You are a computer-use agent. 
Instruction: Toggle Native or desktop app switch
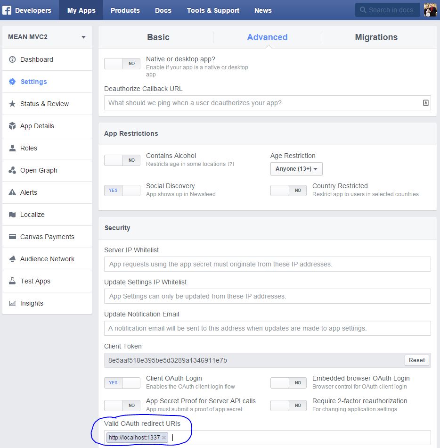pyautogui.click(x=122, y=64)
